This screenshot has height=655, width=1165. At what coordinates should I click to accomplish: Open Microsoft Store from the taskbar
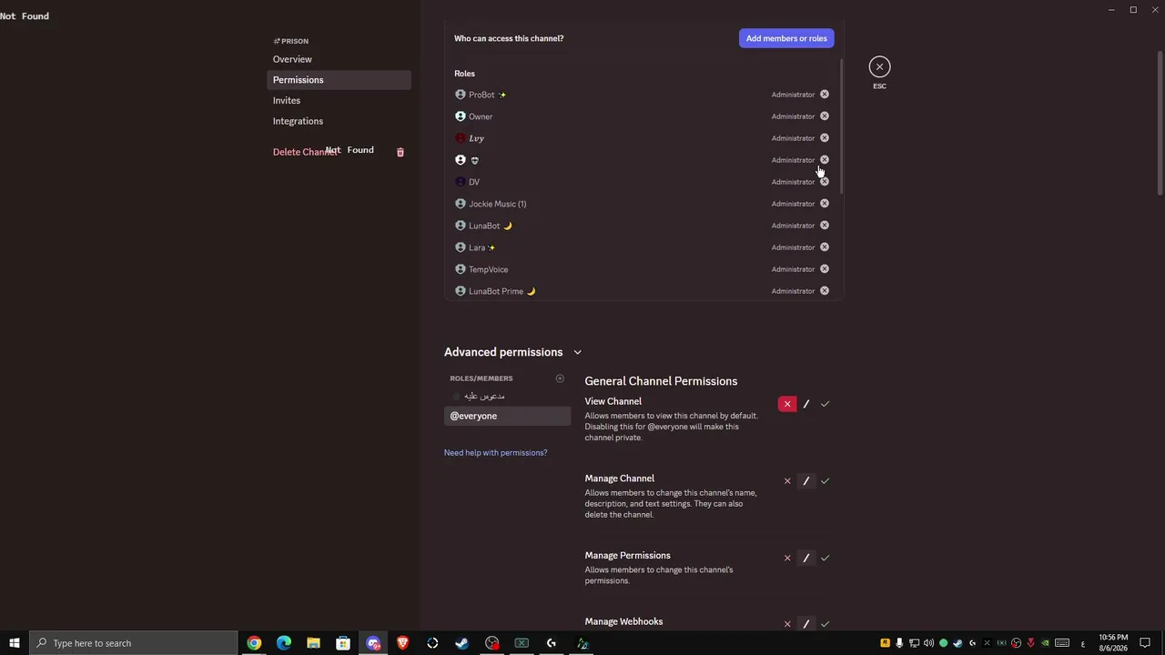tap(343, 643)
